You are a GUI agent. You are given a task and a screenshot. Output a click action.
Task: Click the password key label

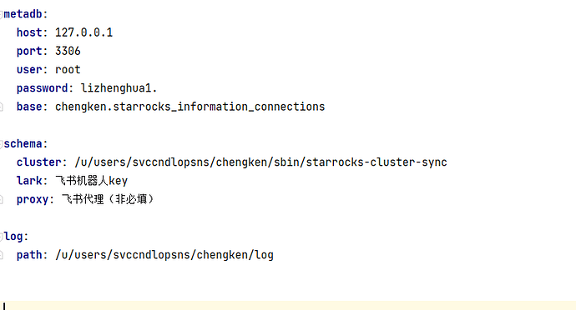point(43,88)
